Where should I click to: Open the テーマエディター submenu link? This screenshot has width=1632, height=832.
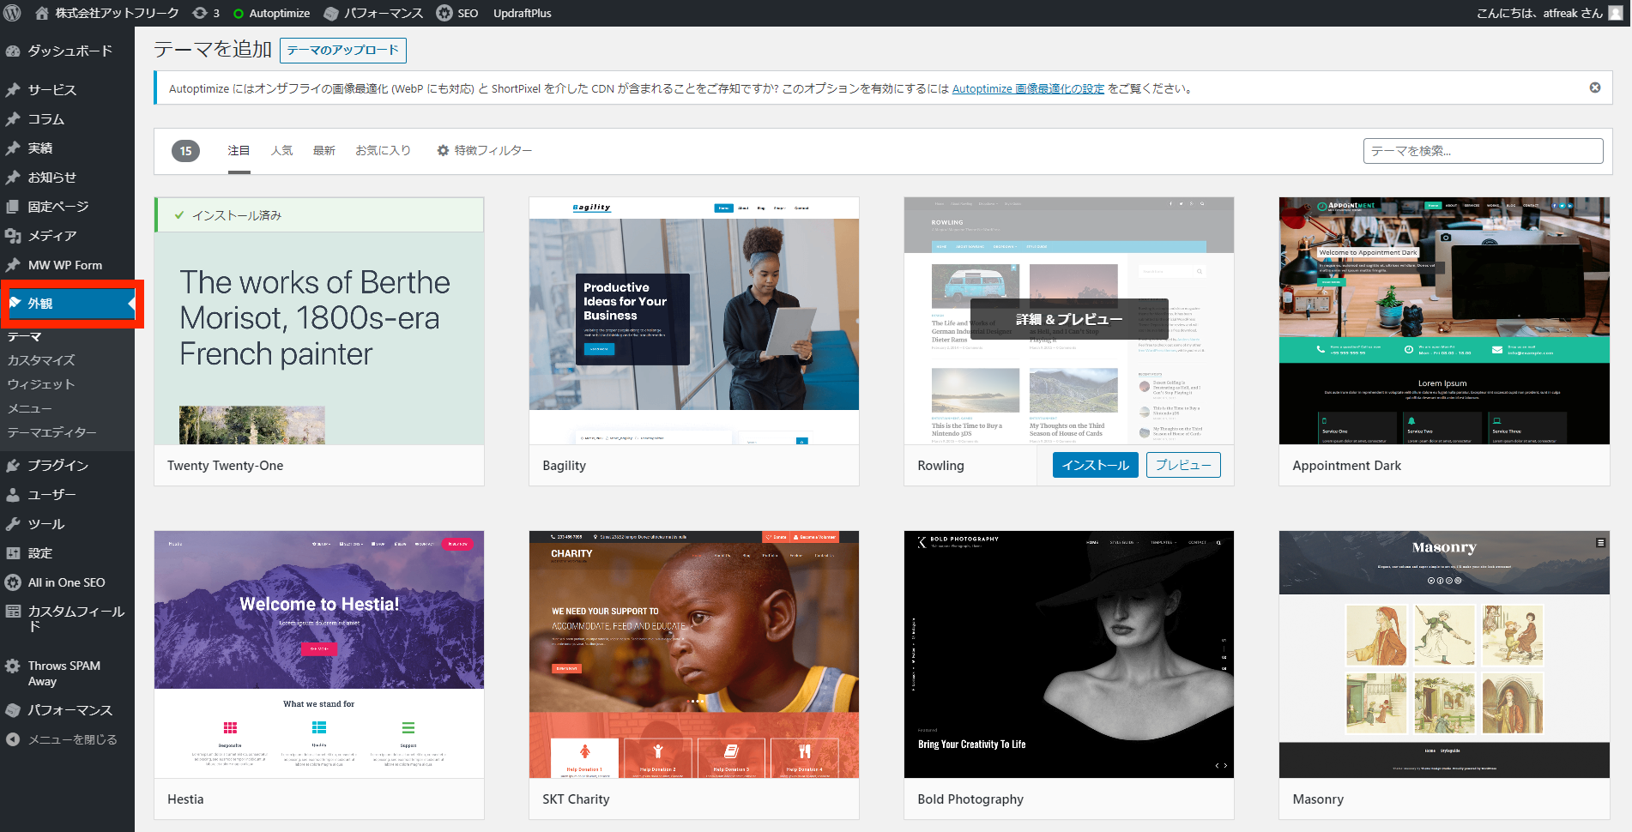(51, 432)
